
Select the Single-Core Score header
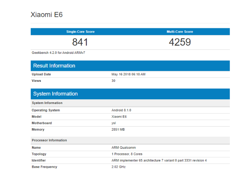tap(80, 32)
